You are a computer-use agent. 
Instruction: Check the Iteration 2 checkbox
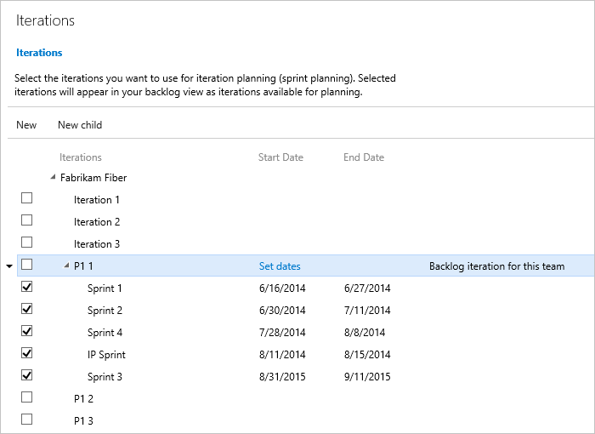[27, 220]
